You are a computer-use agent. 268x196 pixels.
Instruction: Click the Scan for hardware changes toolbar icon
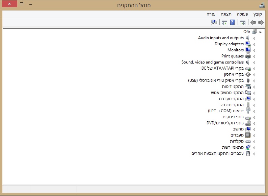214,23
